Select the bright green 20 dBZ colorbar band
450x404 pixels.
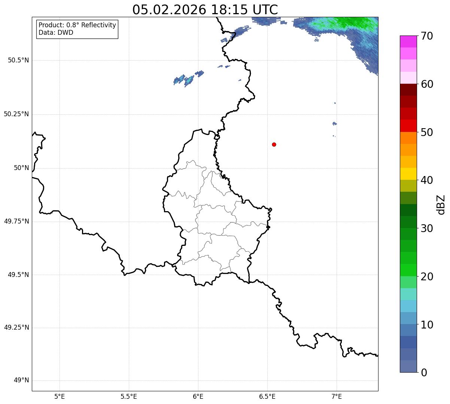[x=408, y=270]
